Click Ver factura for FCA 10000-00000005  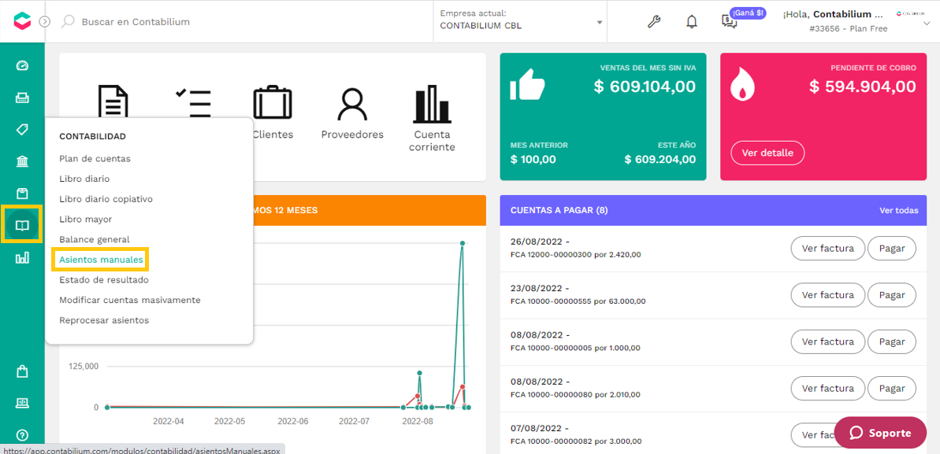[x=828, y=341]
